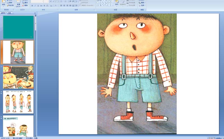Select slide 5 thumbnail with speech bubble

[x=18, y=126]
